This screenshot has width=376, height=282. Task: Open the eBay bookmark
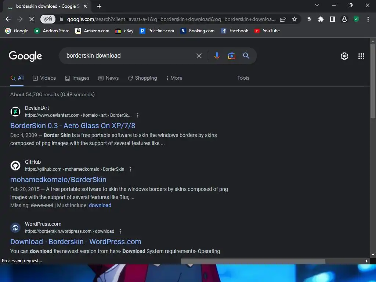click(x=124, y=31)
